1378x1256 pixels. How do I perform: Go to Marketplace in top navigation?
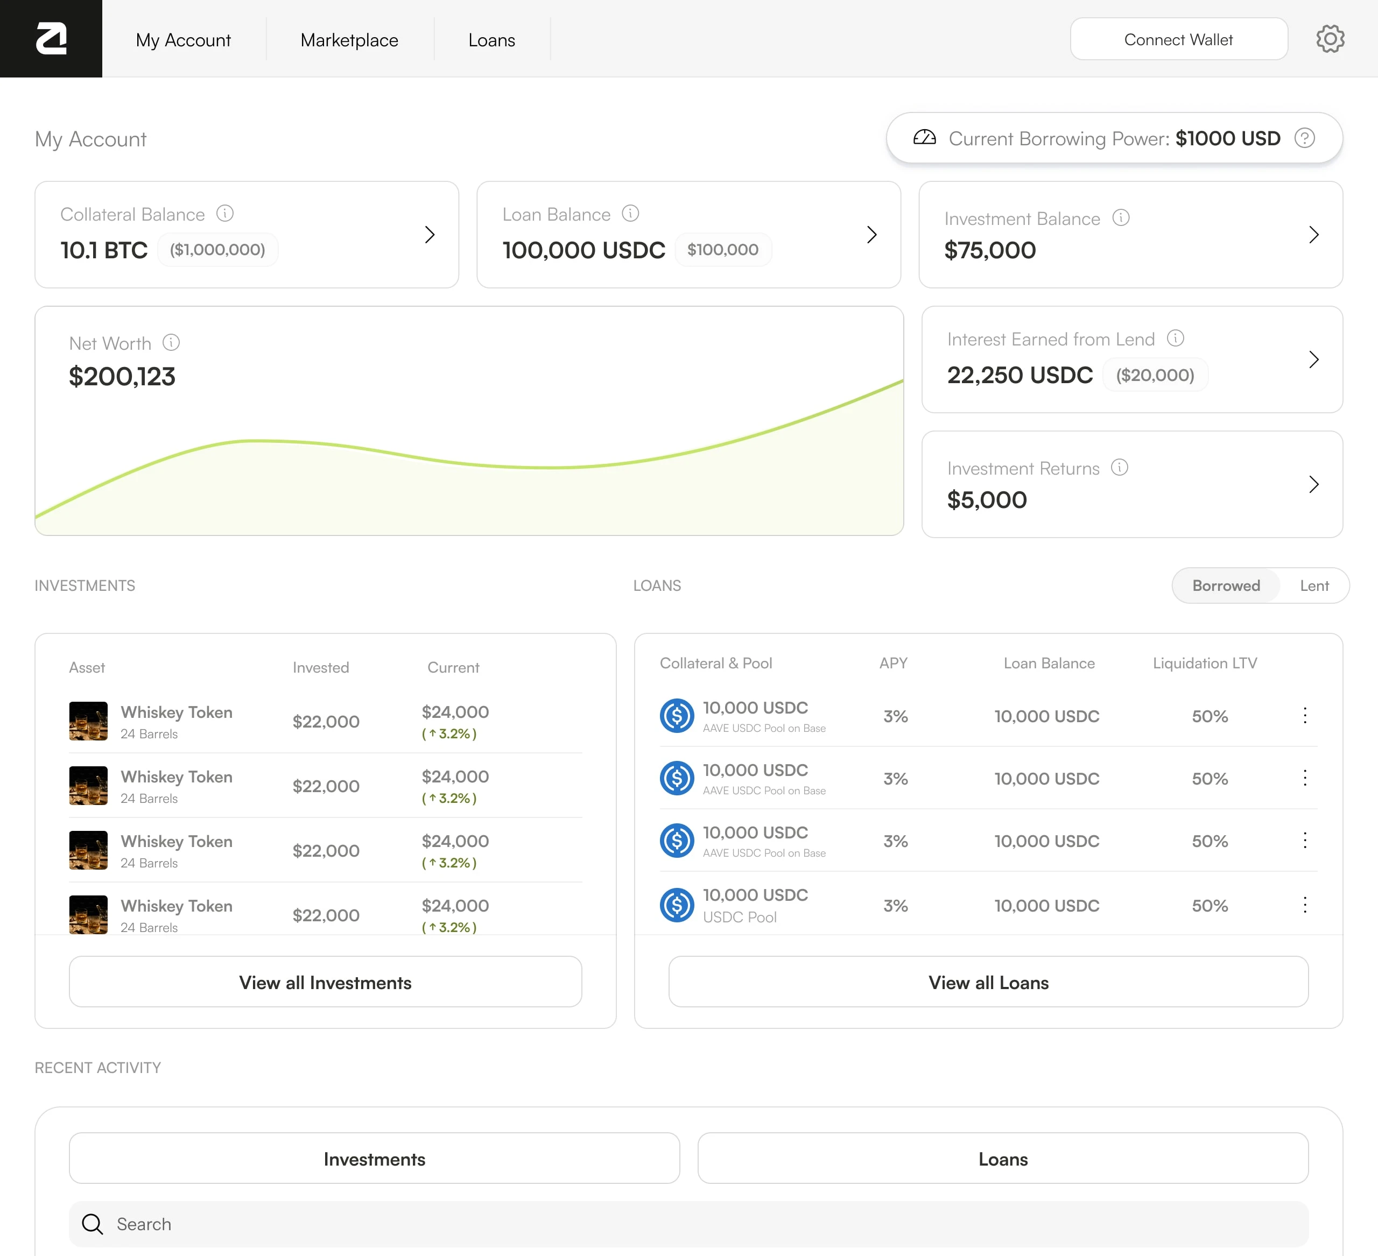[x=349, y=40]
